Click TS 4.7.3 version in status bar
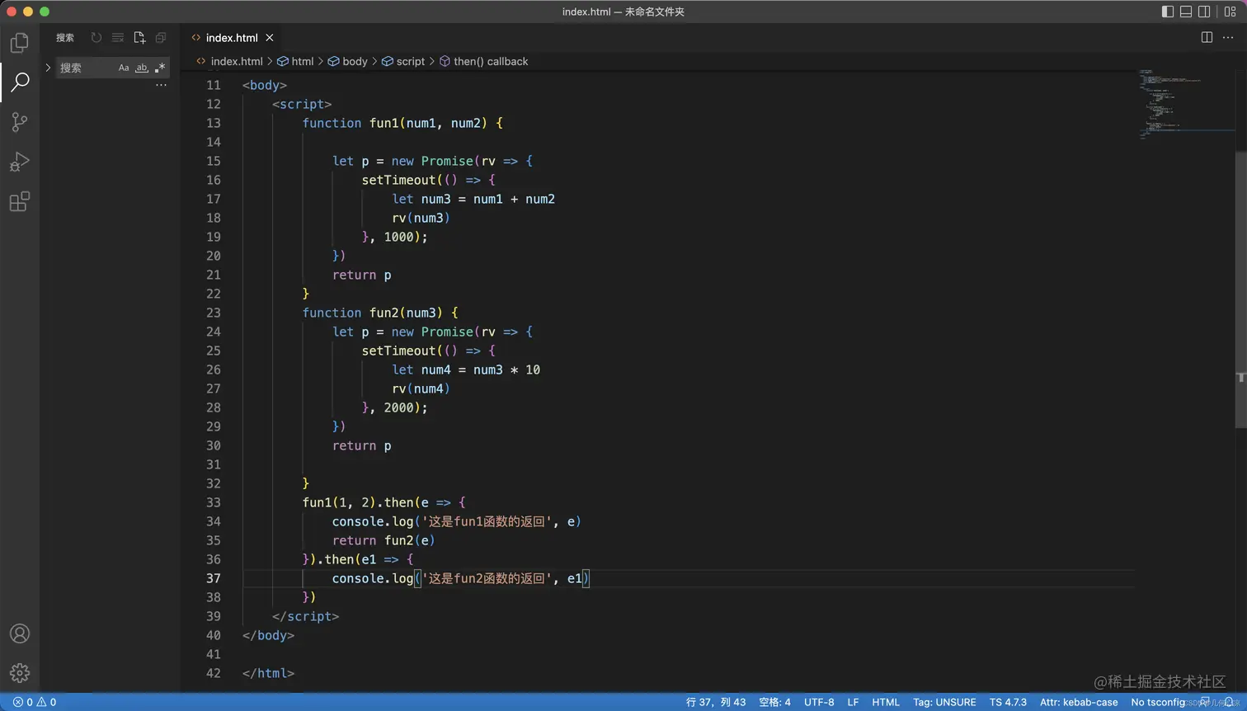 [x=1008, y=702]
